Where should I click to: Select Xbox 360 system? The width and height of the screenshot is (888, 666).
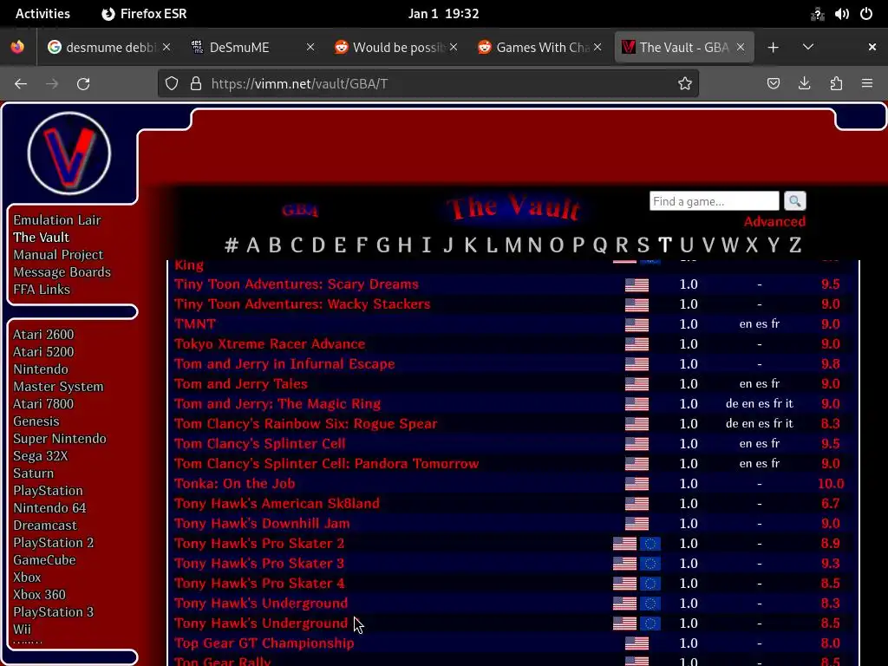coord(39,595)
